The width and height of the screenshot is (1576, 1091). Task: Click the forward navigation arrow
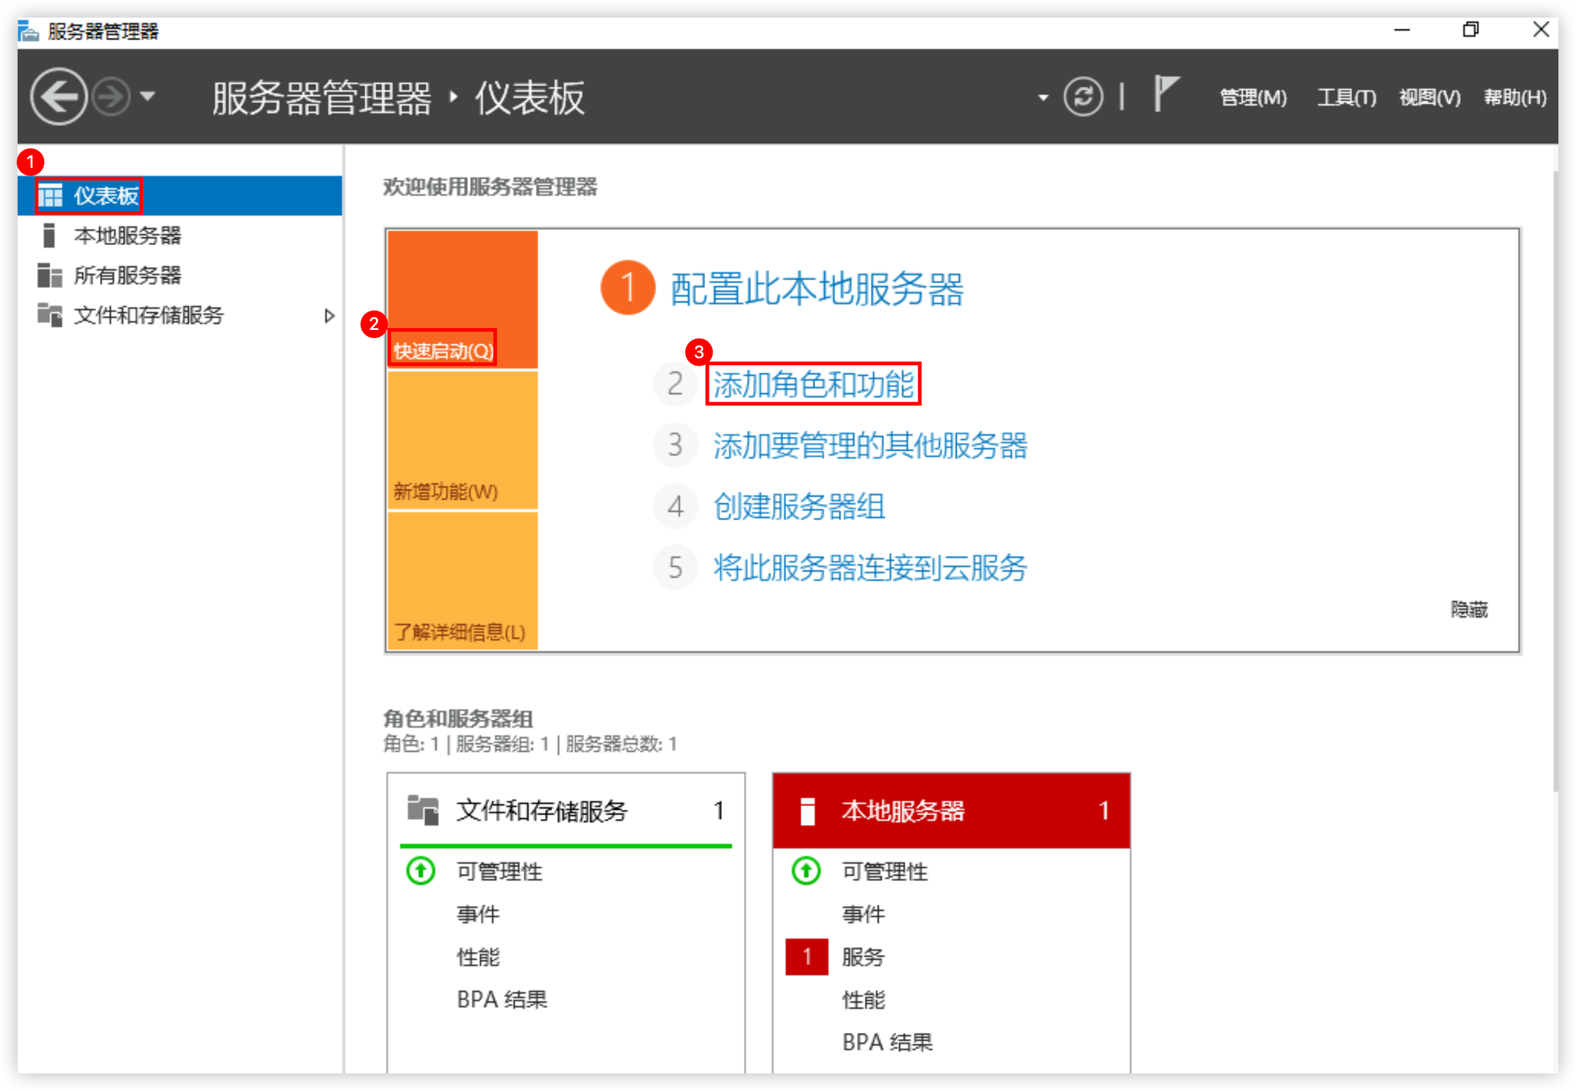pos(111,96)
